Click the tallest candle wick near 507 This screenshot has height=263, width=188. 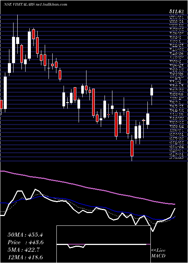click(17, 34)
